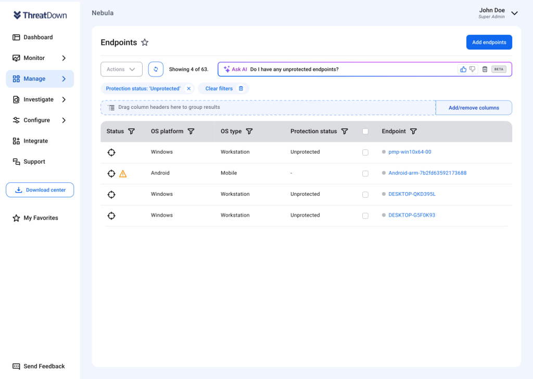The width and height of the screenshot is (533, 379).
Task: Refresh the endpoints list
Action: pos(156,69)
